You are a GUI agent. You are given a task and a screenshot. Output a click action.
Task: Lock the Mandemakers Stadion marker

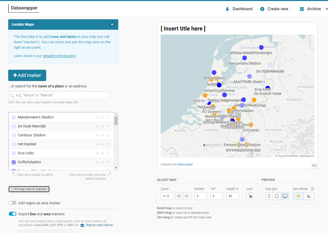click(103, 117)
